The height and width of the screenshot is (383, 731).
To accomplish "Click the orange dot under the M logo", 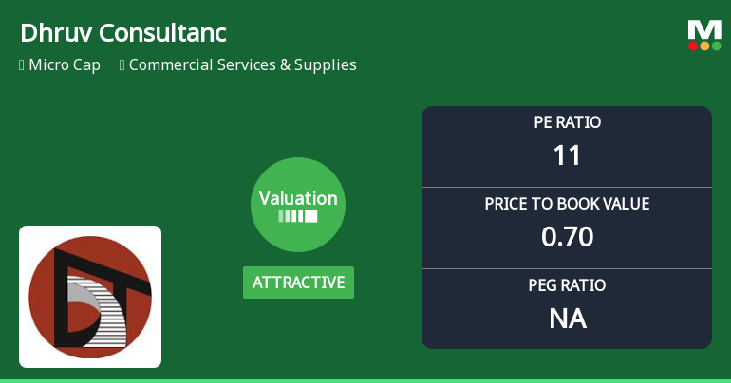I will [704, 46].
